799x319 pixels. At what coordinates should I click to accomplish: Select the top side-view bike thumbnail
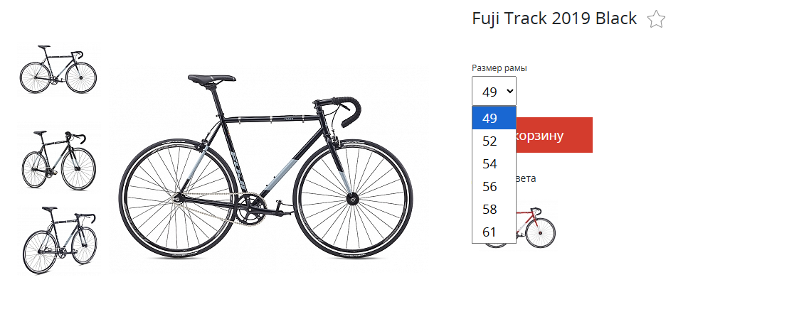click(x=58, y=69)
